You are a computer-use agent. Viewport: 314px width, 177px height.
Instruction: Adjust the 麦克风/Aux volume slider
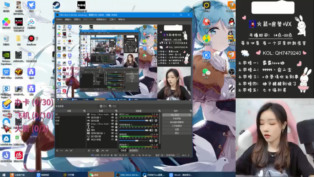pos(134,120)
